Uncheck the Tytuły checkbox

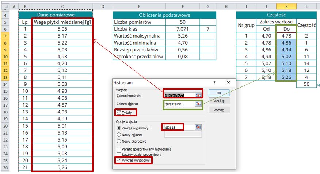coord(119,112)
